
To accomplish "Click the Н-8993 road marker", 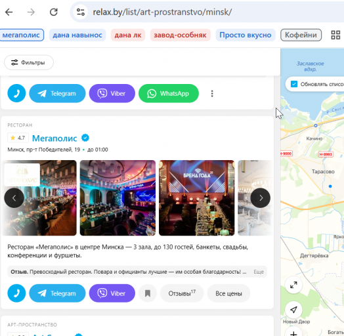I will pyautogui.click(x=326, y=154).
